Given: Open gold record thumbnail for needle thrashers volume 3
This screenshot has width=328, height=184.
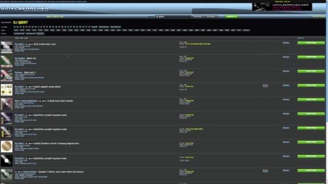Looking at the screenshot, I should [7, 146].
